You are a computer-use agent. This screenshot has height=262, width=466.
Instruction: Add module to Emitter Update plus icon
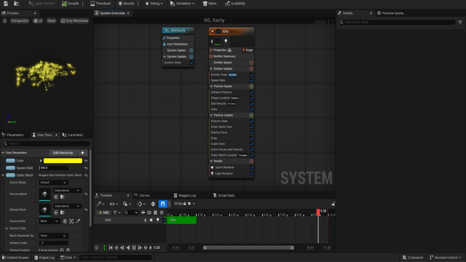click(x=251, y=69)
